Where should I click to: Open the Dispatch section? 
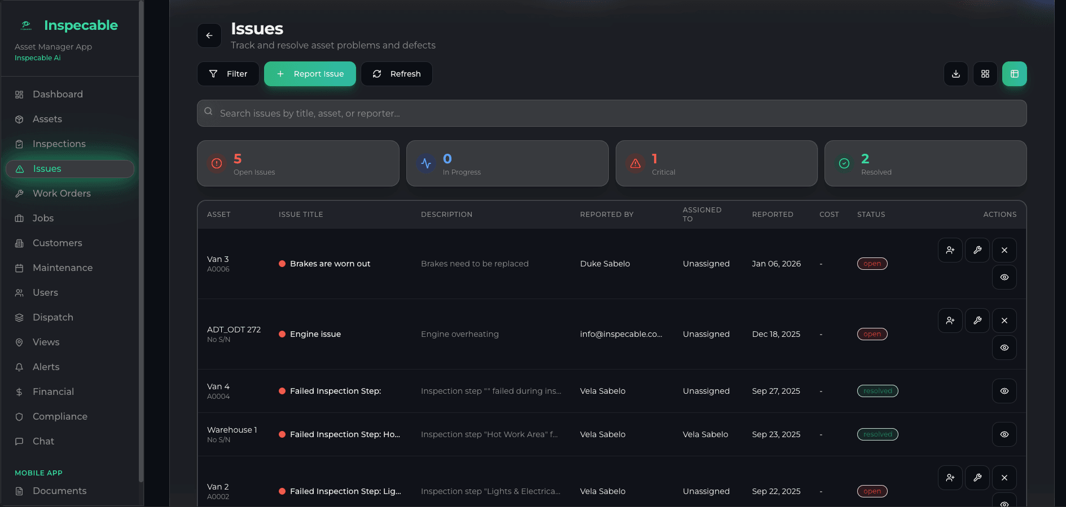click(x=70, y=318)
